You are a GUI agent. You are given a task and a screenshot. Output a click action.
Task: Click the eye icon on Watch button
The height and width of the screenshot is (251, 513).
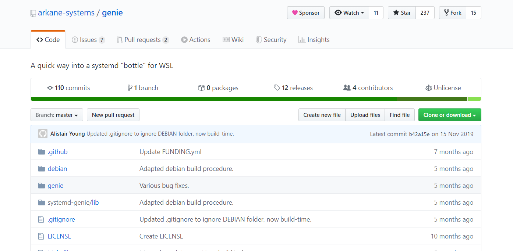pyautogui.click(x=338, y=13)
